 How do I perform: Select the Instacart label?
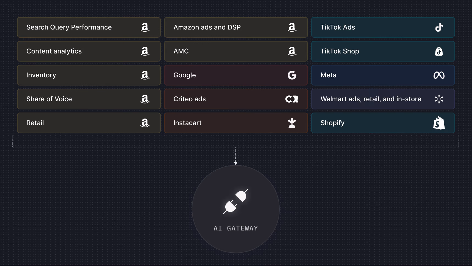pos(188,123)
